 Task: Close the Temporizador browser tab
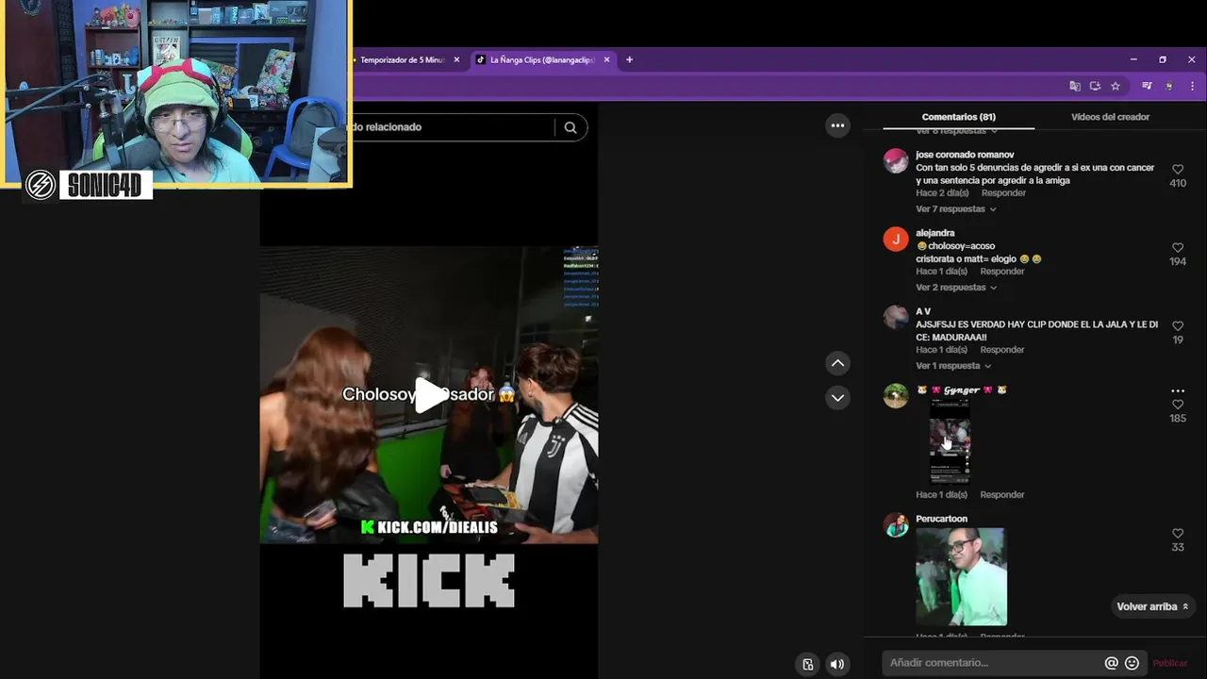tap(457, 59)
